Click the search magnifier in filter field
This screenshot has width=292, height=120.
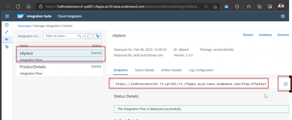click(79, 36)
